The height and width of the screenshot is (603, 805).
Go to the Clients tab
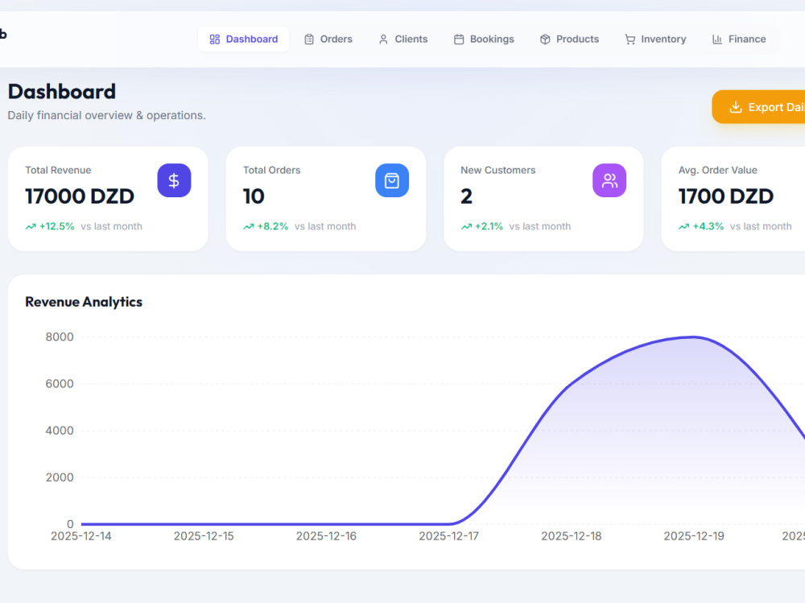403,39
